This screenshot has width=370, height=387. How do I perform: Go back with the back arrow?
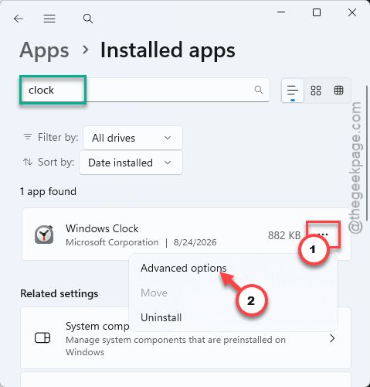click(x=19, y=19)
